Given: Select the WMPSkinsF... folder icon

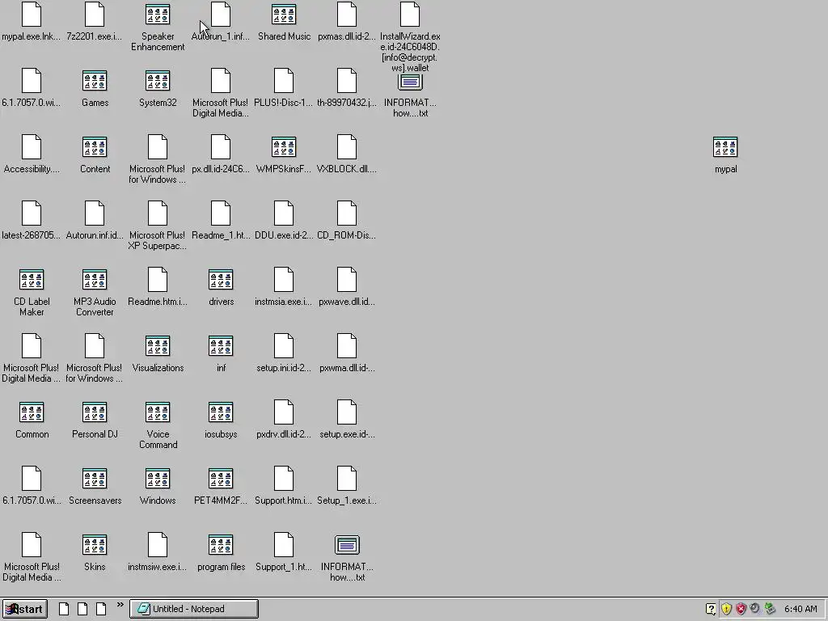Looking at the screenshot, I should click(284, 147).
